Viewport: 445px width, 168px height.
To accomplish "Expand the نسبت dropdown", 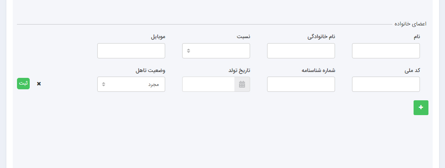I will (x=216, y=51).
